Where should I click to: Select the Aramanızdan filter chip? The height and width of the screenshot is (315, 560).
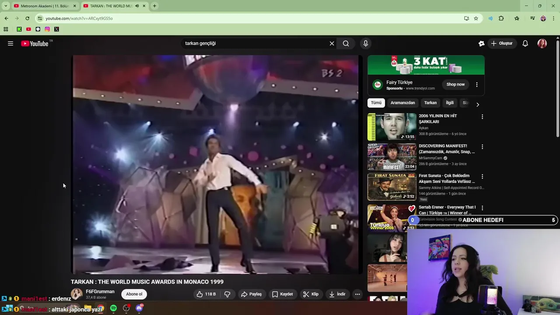point(402,103)
